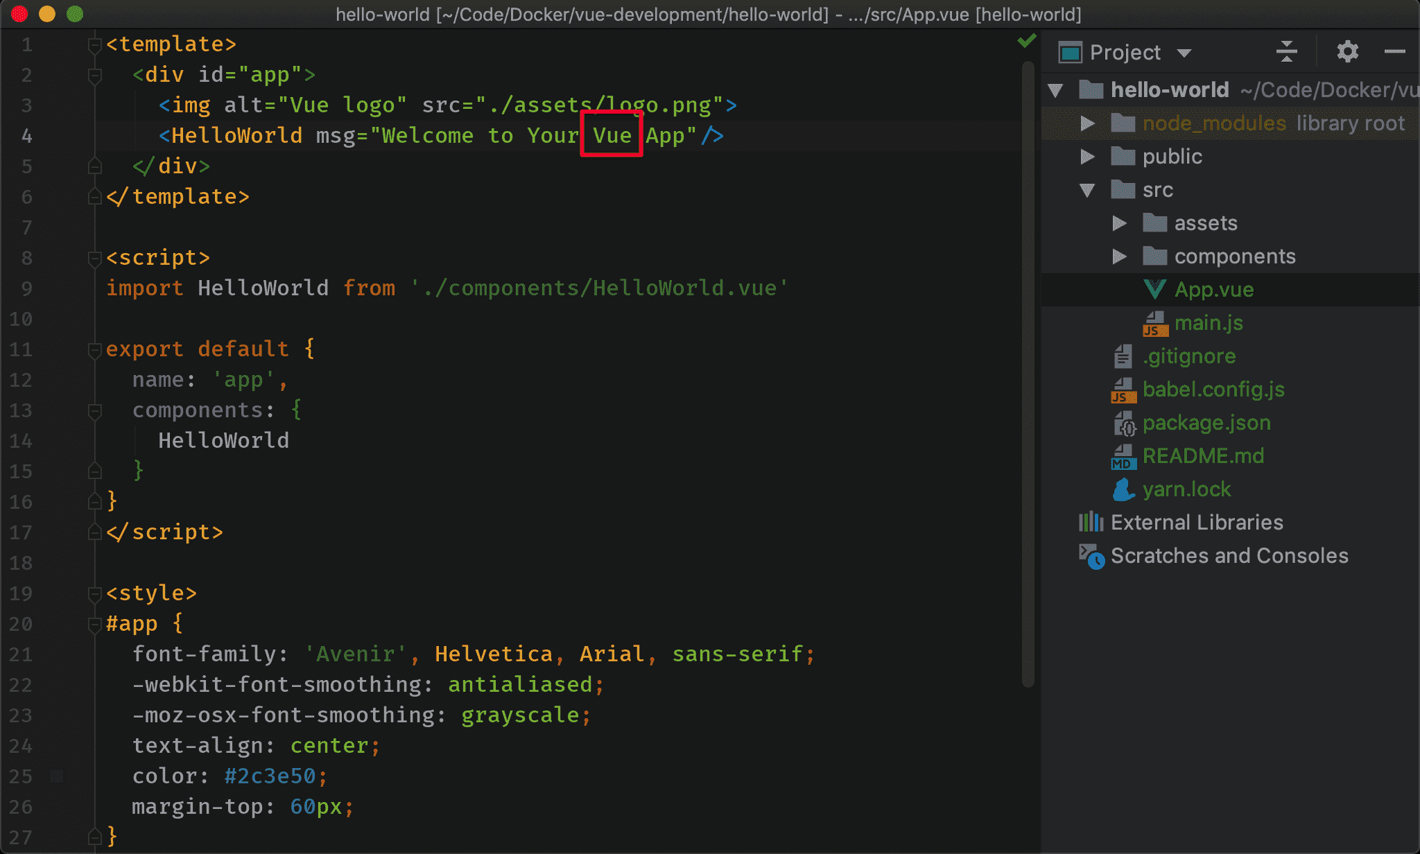Screen dimensions: 1420x854
Task: Open main.js from the project tree
Action: point(1209,323)
